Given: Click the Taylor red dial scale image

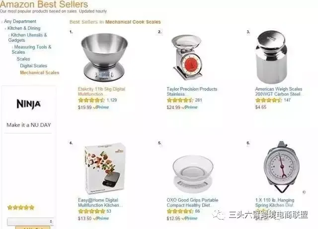Looking at the screenshot, I should (187, 57).
